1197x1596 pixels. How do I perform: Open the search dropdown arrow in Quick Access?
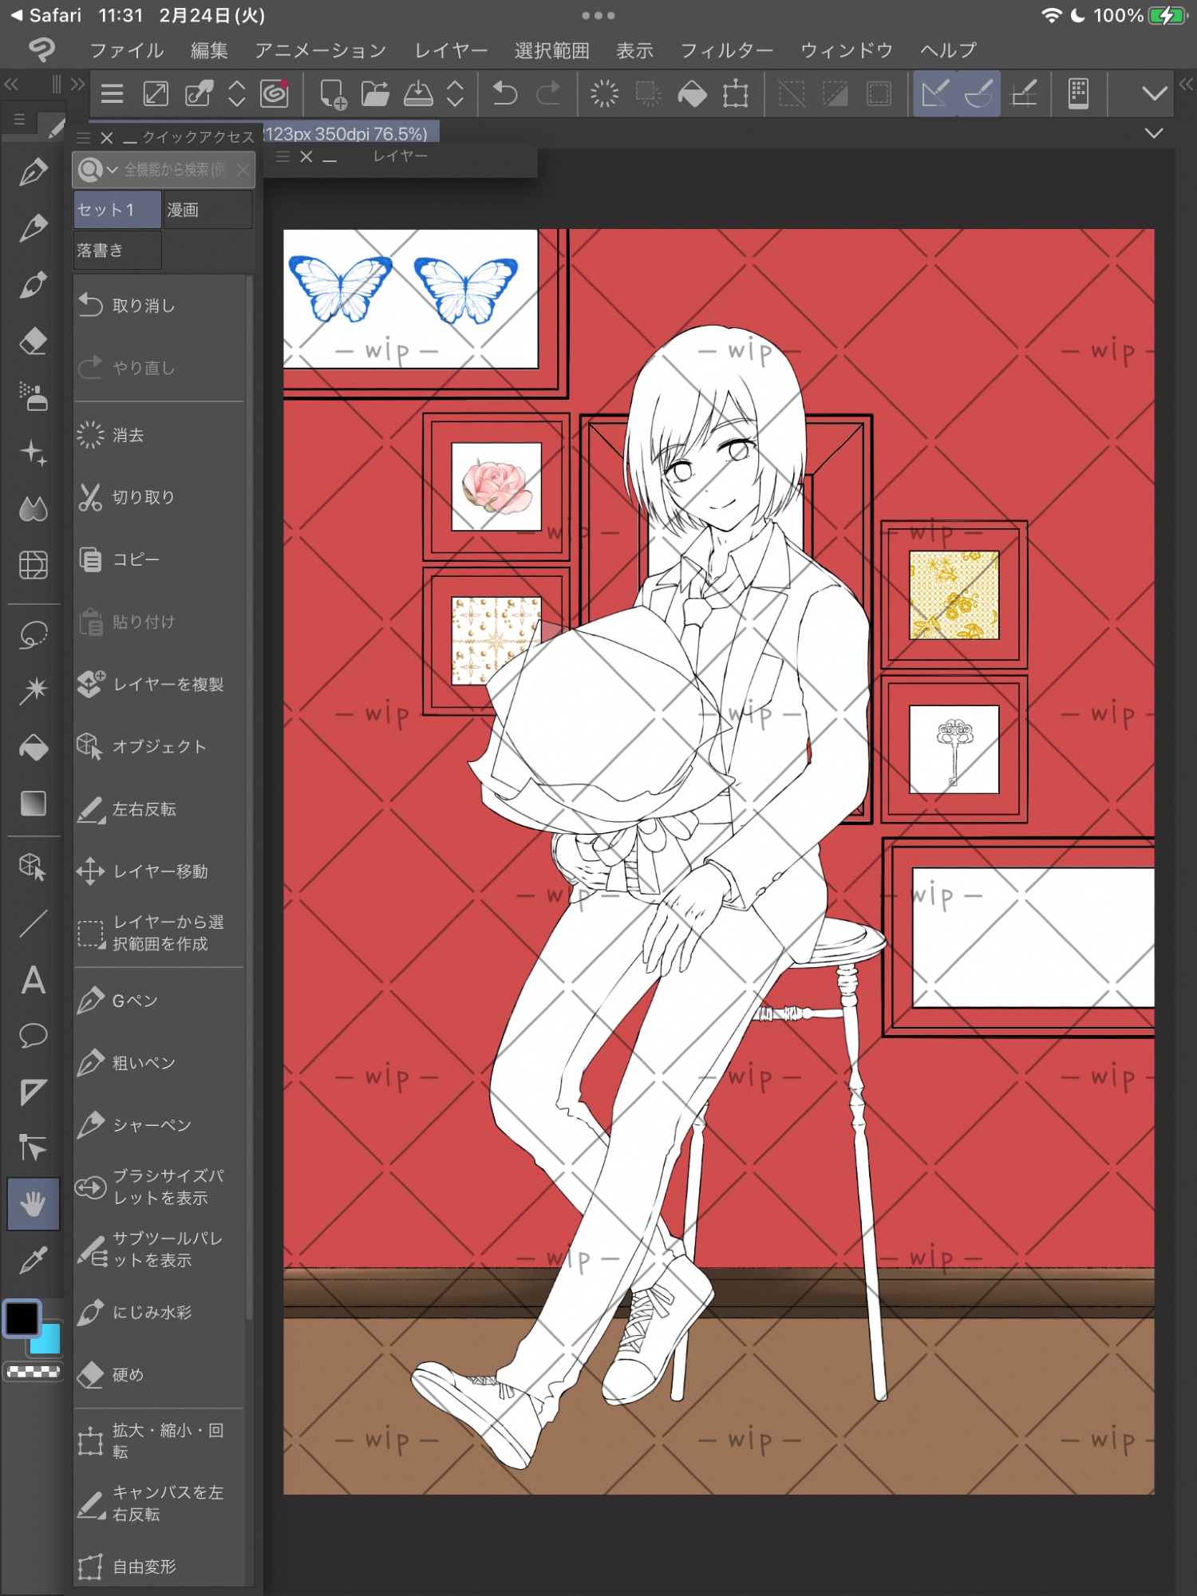tap(113, 170)
